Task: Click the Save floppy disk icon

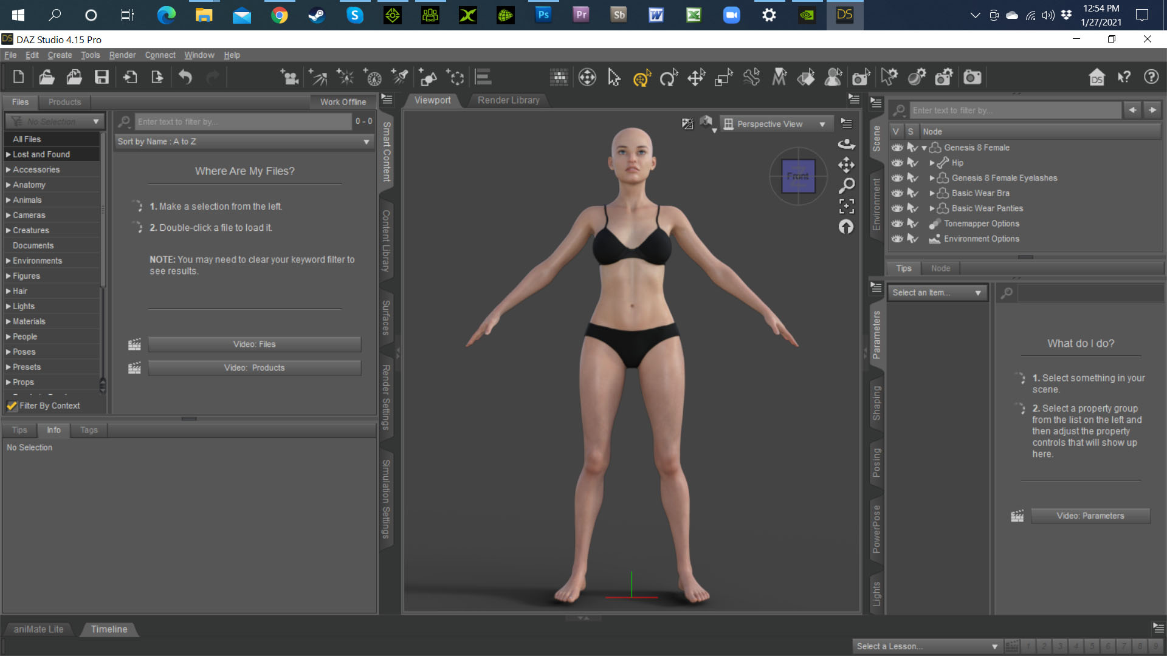Action: coord(102,77)
